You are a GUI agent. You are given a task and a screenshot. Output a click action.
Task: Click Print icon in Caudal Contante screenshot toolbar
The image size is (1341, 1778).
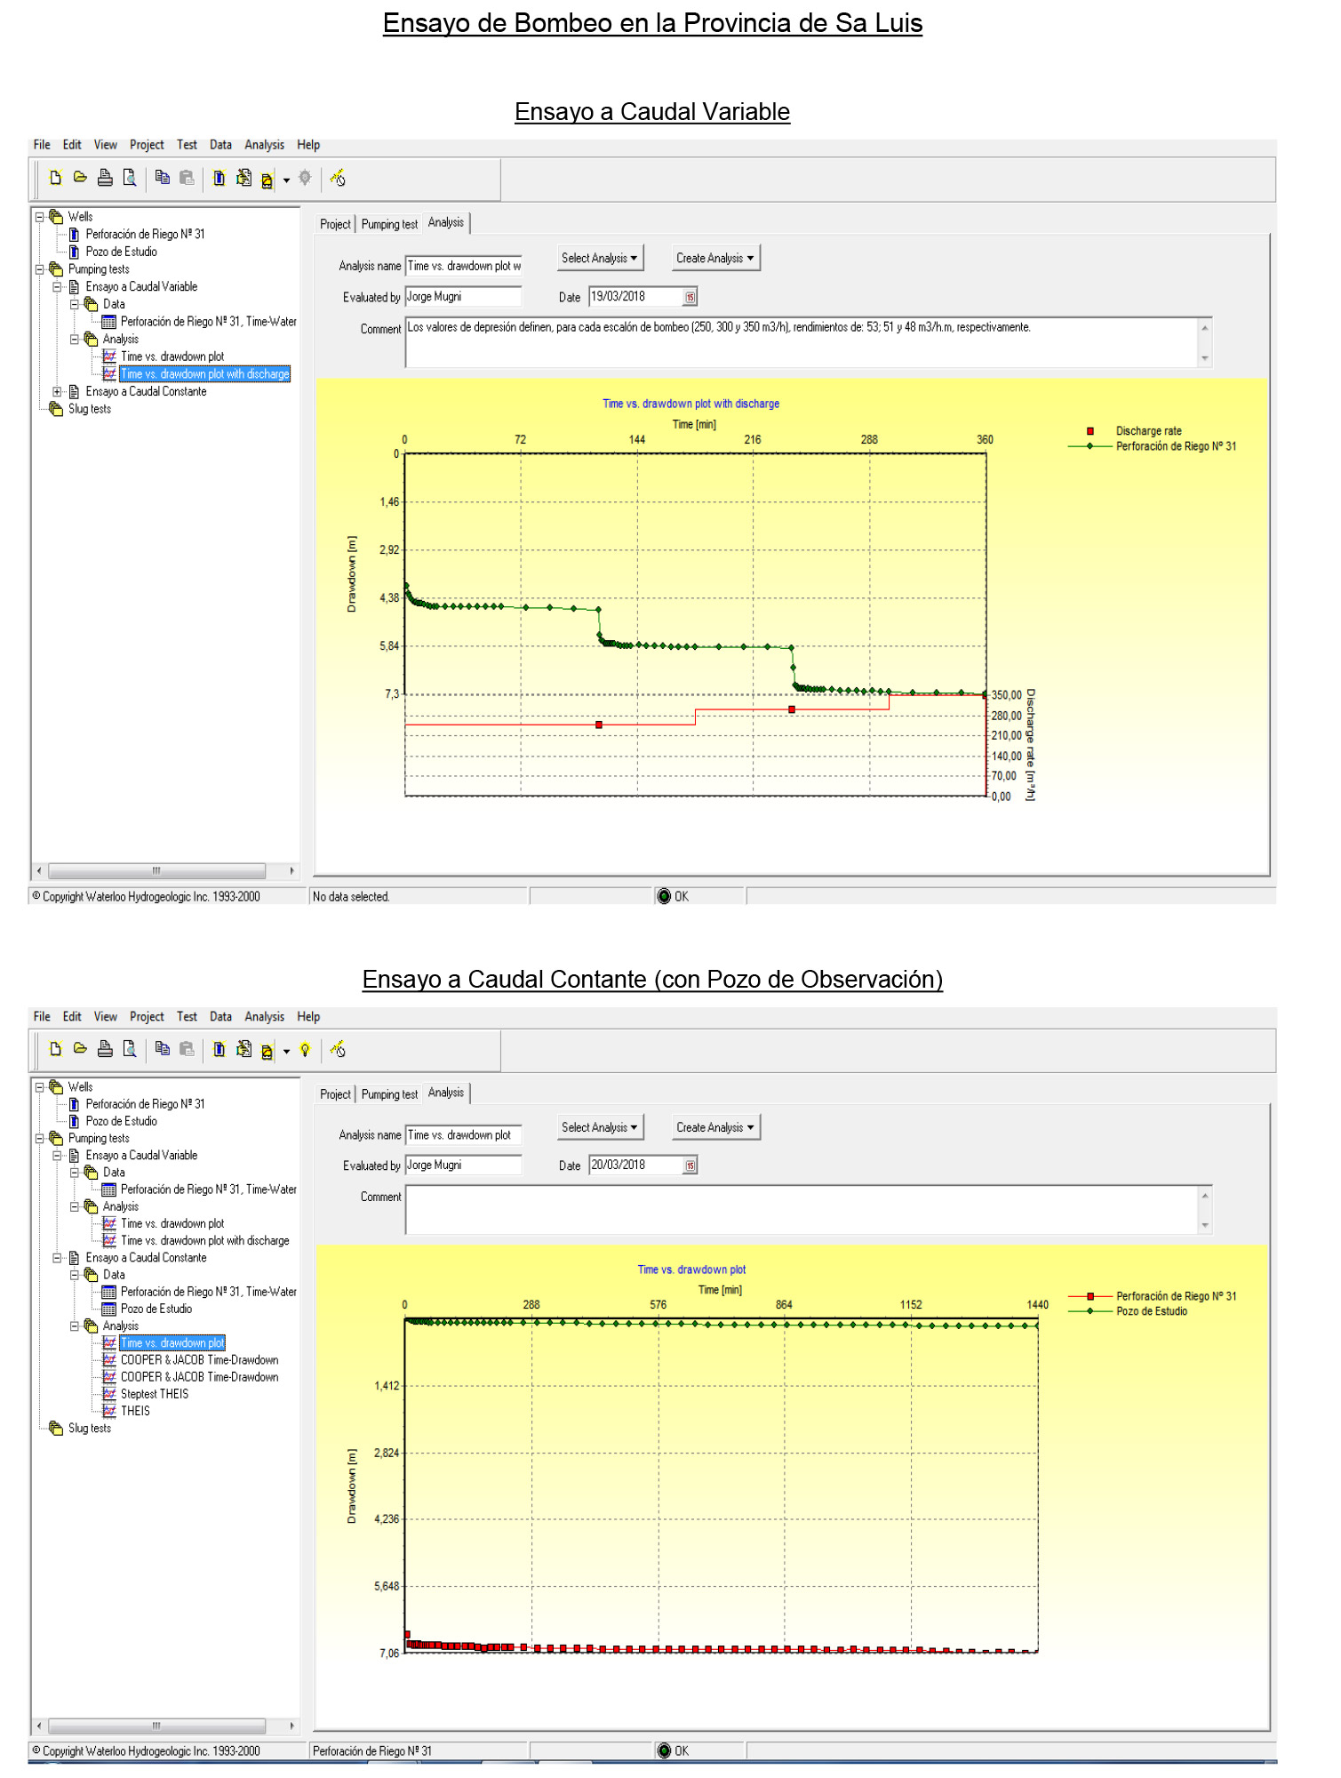pyautogui.click(x=105, y=1049)
